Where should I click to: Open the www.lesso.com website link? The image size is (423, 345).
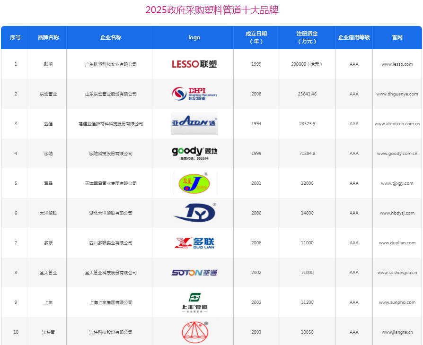[397, 64]
